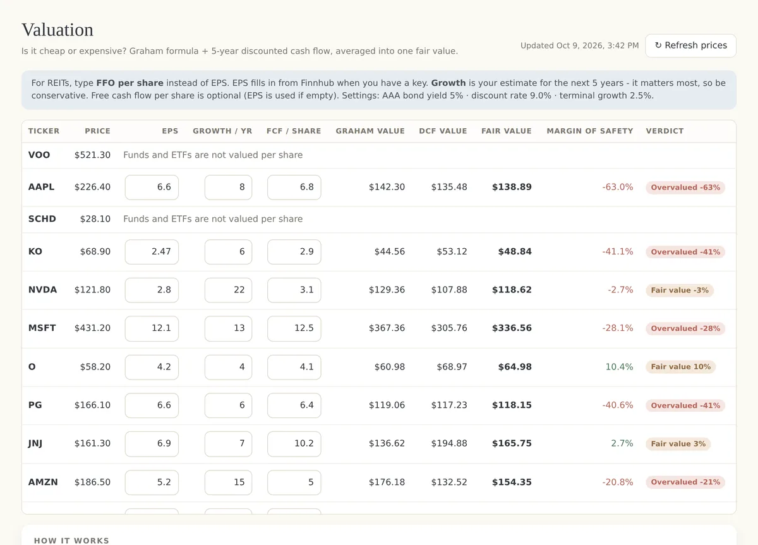Click the Valuation page title
This screenshot has height=545, width=758.
pyautogui.click(x=57, y=30)
